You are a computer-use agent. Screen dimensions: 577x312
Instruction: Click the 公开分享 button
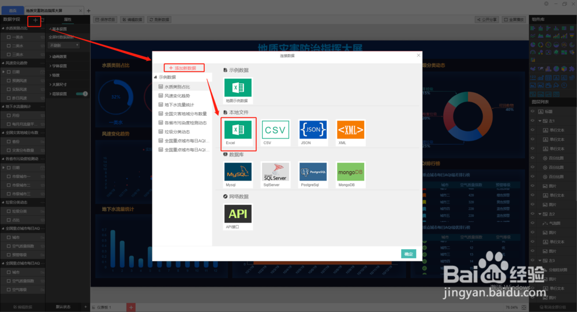pyautogui.click(x=487, y=20)
